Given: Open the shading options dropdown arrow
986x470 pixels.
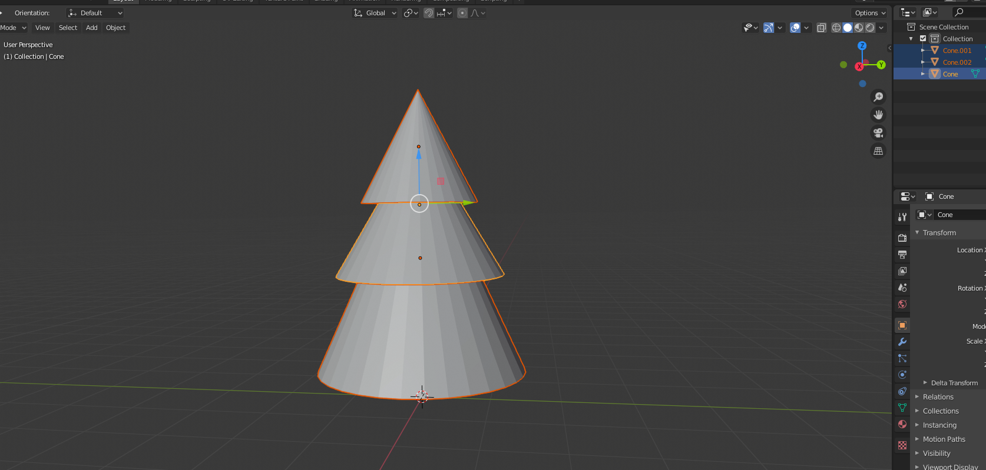Looking at the screenshot, I should (882, 28).
